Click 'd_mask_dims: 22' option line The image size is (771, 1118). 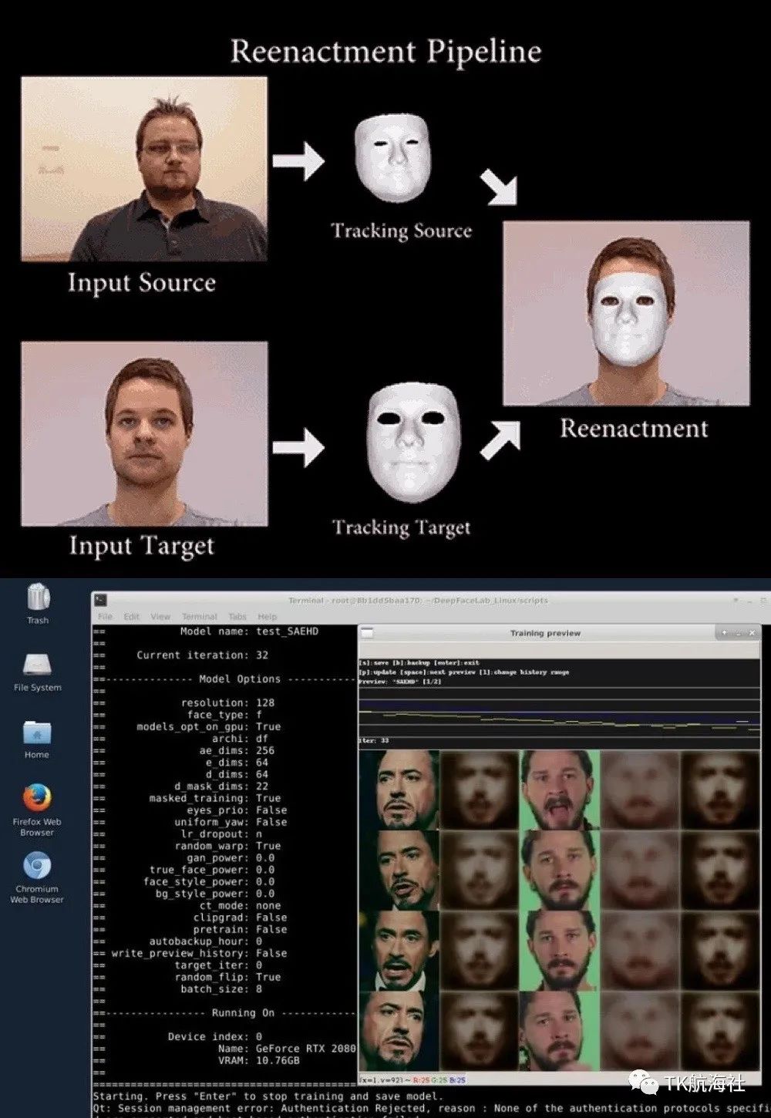click(x=221, y=786)
